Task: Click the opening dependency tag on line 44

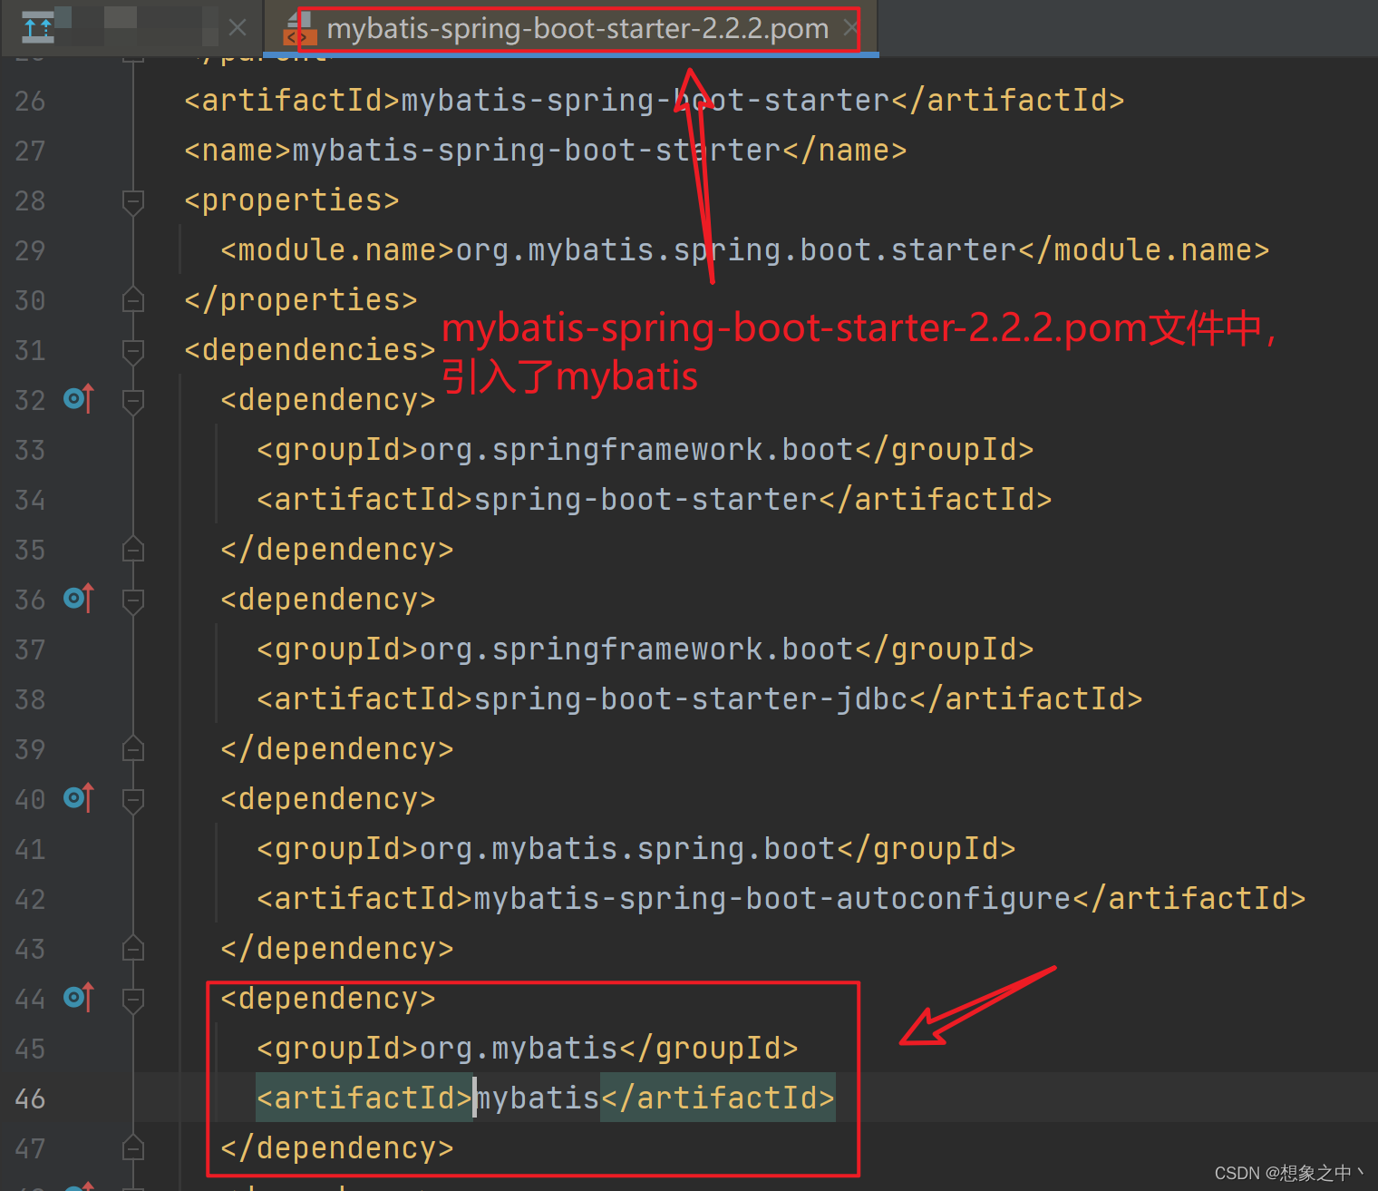Action: (x=328, y=999)
